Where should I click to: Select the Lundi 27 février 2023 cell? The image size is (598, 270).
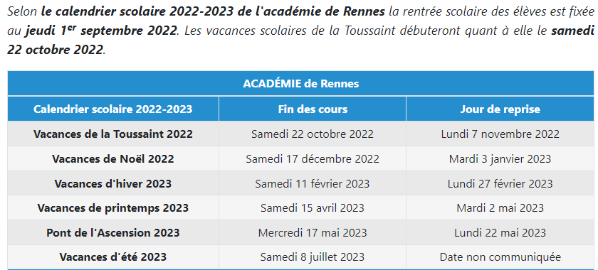tap(500, 183)
